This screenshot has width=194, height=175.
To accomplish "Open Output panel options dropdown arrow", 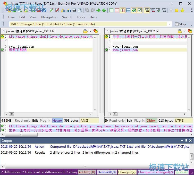I will 182,141.
